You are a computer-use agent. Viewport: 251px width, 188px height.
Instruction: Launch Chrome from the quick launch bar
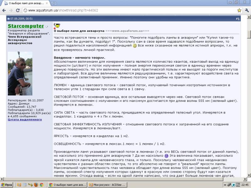[x=42, y=185]
